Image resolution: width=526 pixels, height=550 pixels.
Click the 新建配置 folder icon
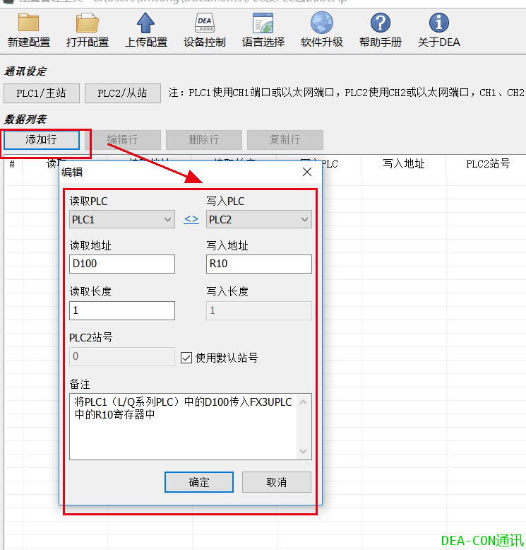click(x=28, y=23)
